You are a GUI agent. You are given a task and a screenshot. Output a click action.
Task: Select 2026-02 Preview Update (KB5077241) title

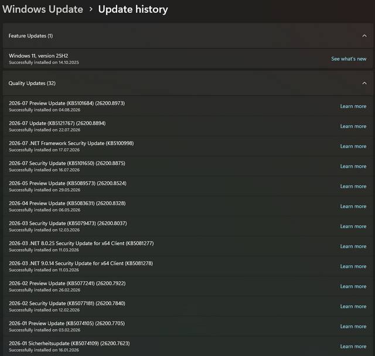(x=67, y=284)
